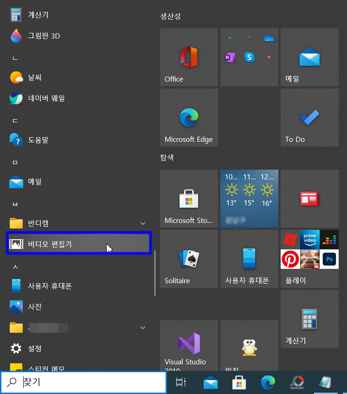Open 메일 in the app list
Viewport: 347px width, 394px height.
point(79,182)
